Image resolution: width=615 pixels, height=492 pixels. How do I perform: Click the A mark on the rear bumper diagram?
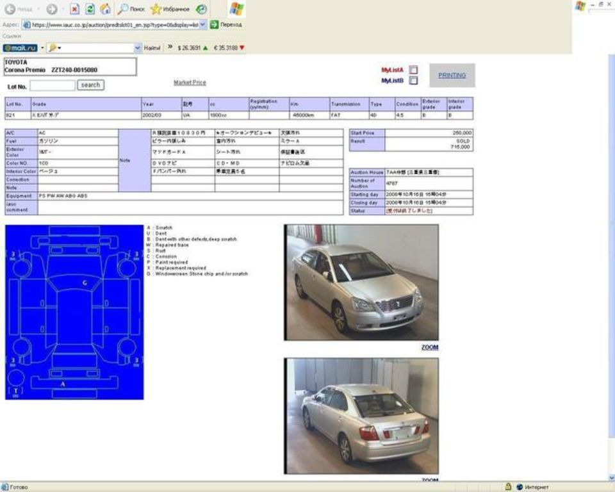point(63,384)
